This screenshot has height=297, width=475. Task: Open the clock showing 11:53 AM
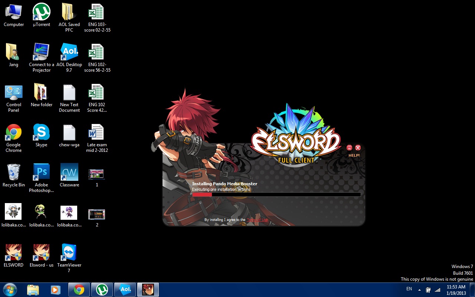[456, 290]
